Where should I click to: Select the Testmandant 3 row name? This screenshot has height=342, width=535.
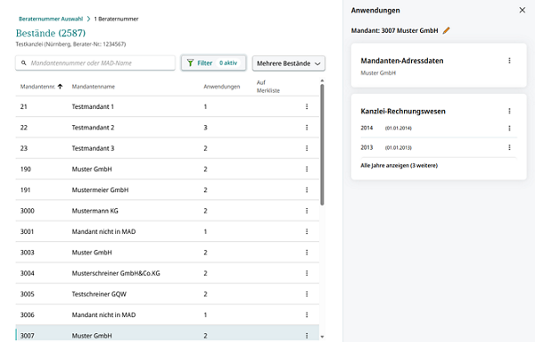[93, 148]
